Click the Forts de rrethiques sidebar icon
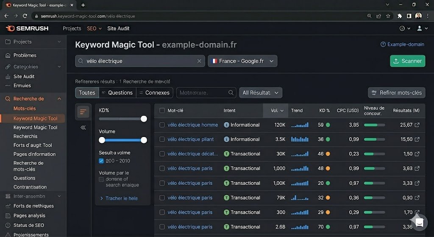The height and width of the screenshot is (237, 434). [x=8, y=206]
